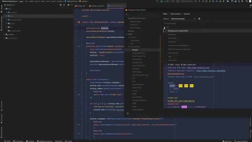The width and height of the screenshot is (252, 142).
Task: Open the Project tool window stripe
Action: click(2, 9)
